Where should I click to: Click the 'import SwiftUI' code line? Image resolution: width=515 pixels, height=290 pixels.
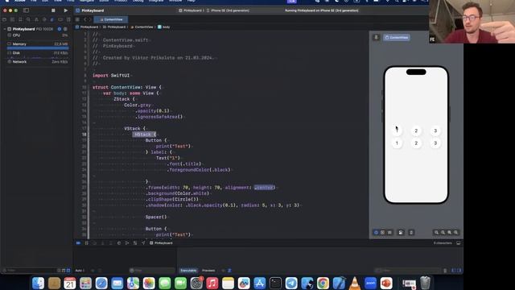coord(111,75)
